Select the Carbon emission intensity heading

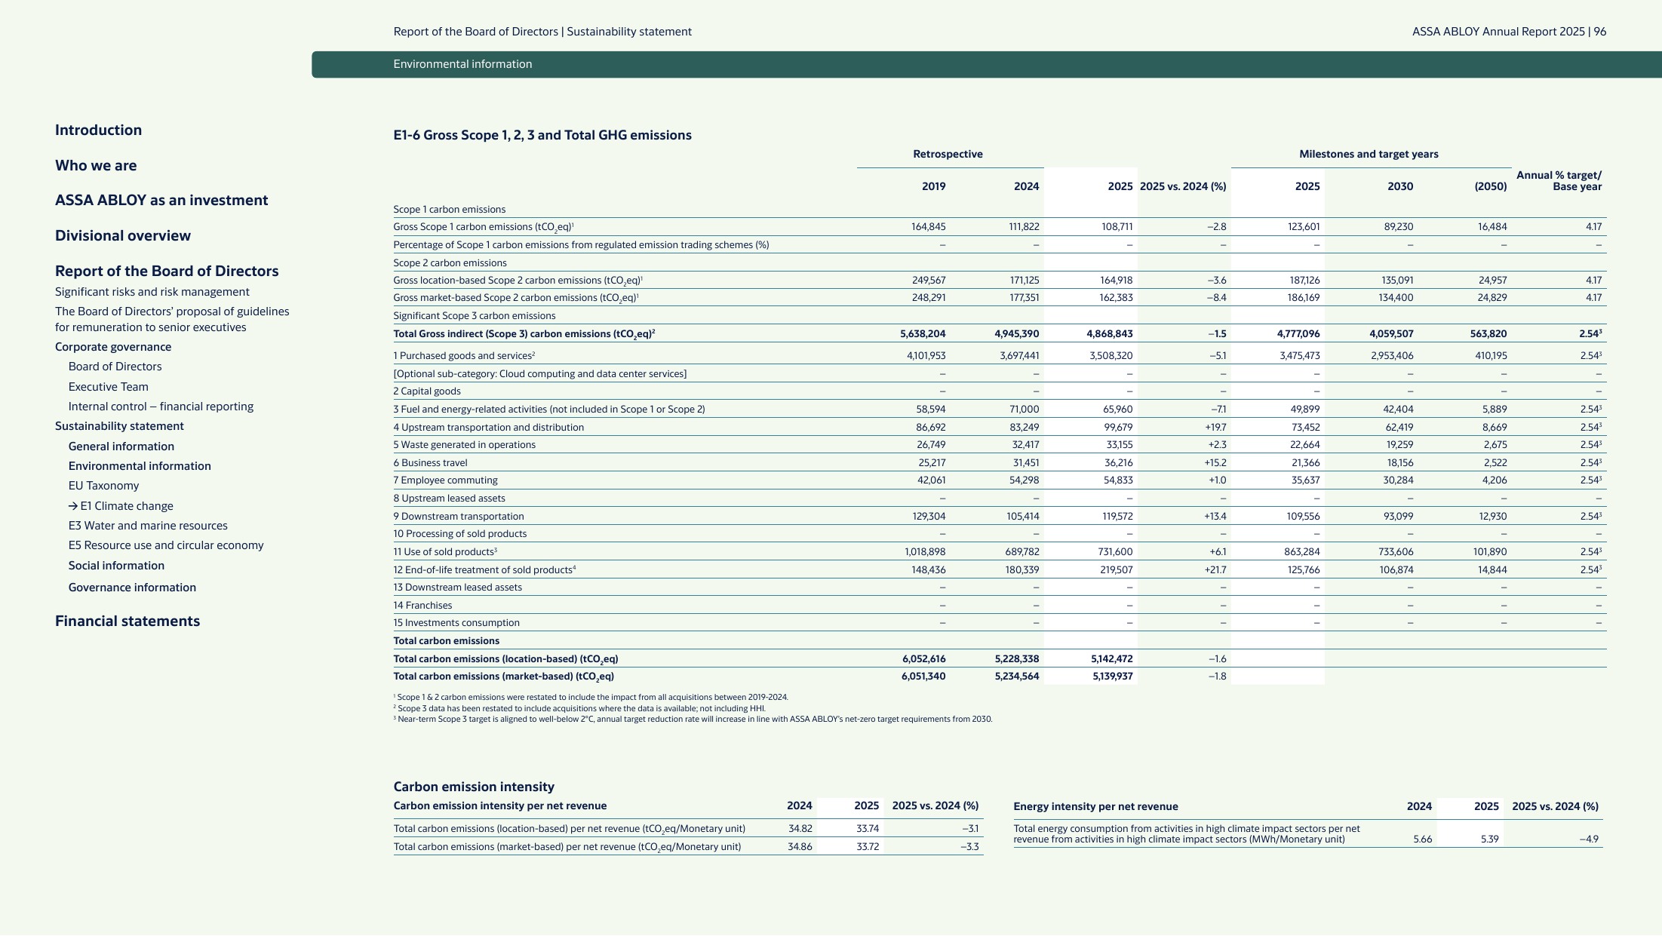tap(474, 787)
